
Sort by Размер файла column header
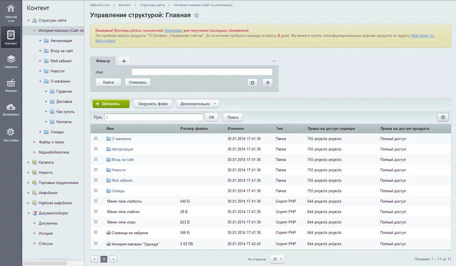(x=199, y=128)
